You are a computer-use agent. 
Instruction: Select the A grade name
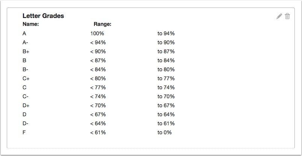pyautogui.click(x=24, y=34)
